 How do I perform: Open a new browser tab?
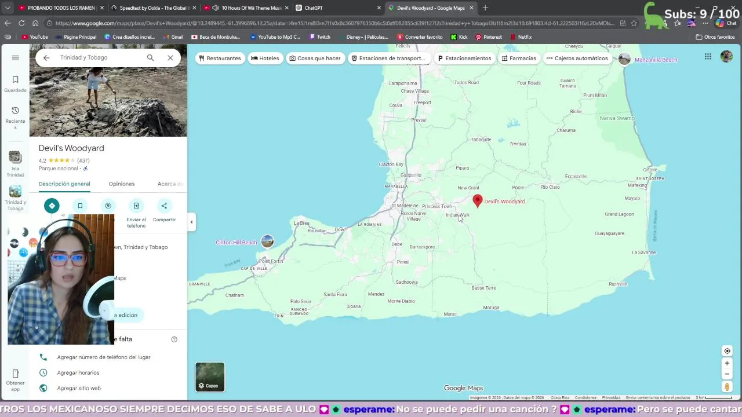click(485, 8)
